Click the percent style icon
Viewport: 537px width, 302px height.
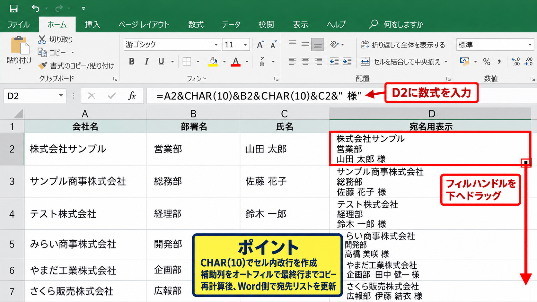pos(487,62)
